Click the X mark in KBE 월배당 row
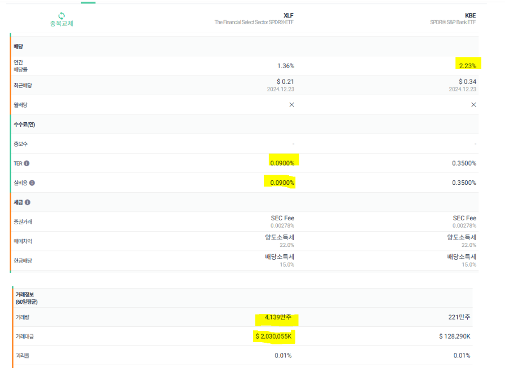505x368 pixels. [x=474, y=105]
